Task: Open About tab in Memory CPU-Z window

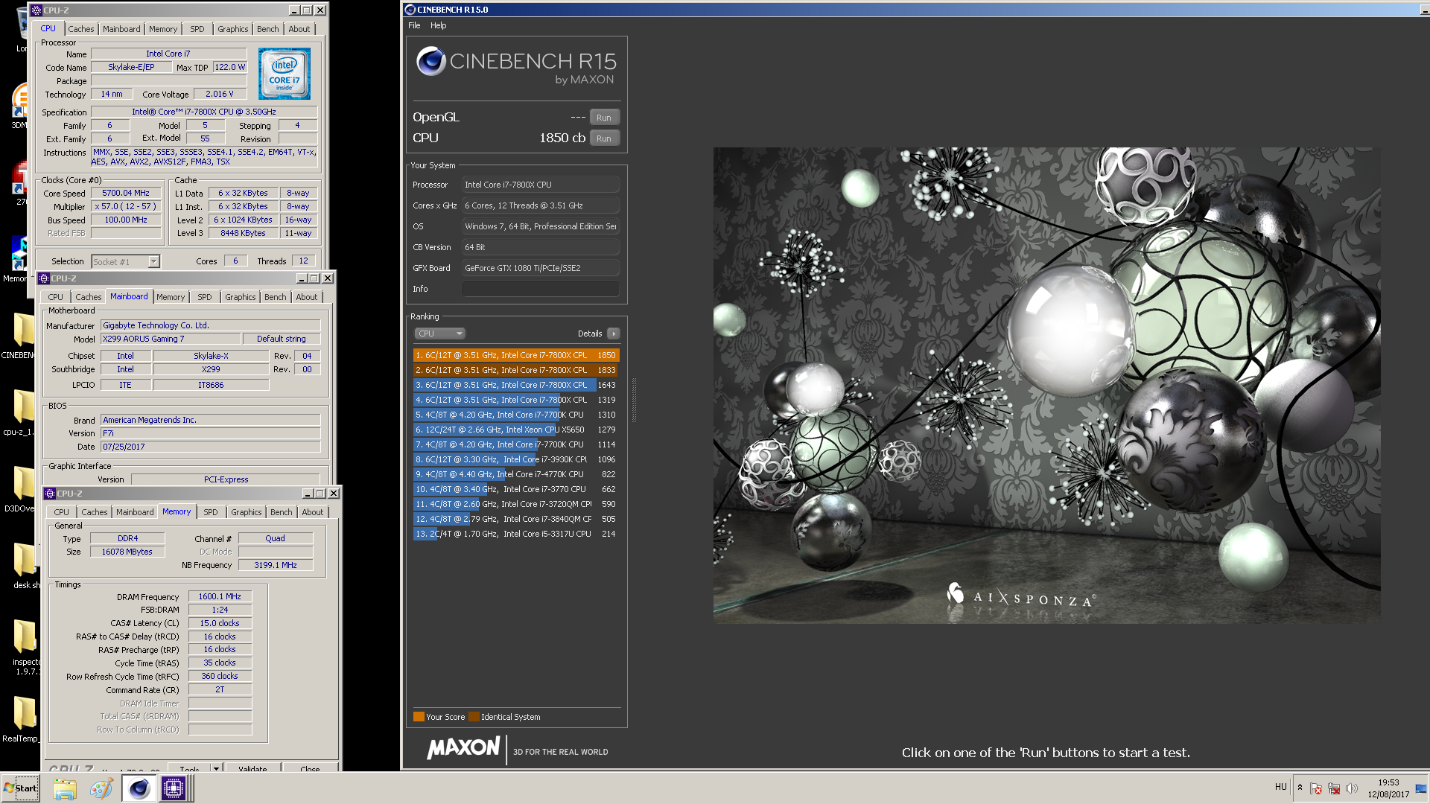Action: (313, 512)
